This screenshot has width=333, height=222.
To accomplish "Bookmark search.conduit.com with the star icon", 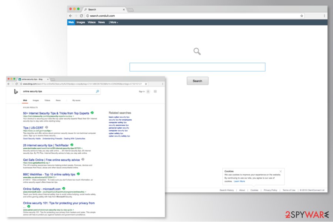I will [x=302, y=16].
